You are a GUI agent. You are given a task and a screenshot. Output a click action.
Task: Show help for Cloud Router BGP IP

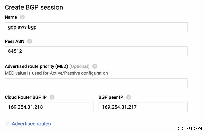pyautogui.click(x=52, y=97)
